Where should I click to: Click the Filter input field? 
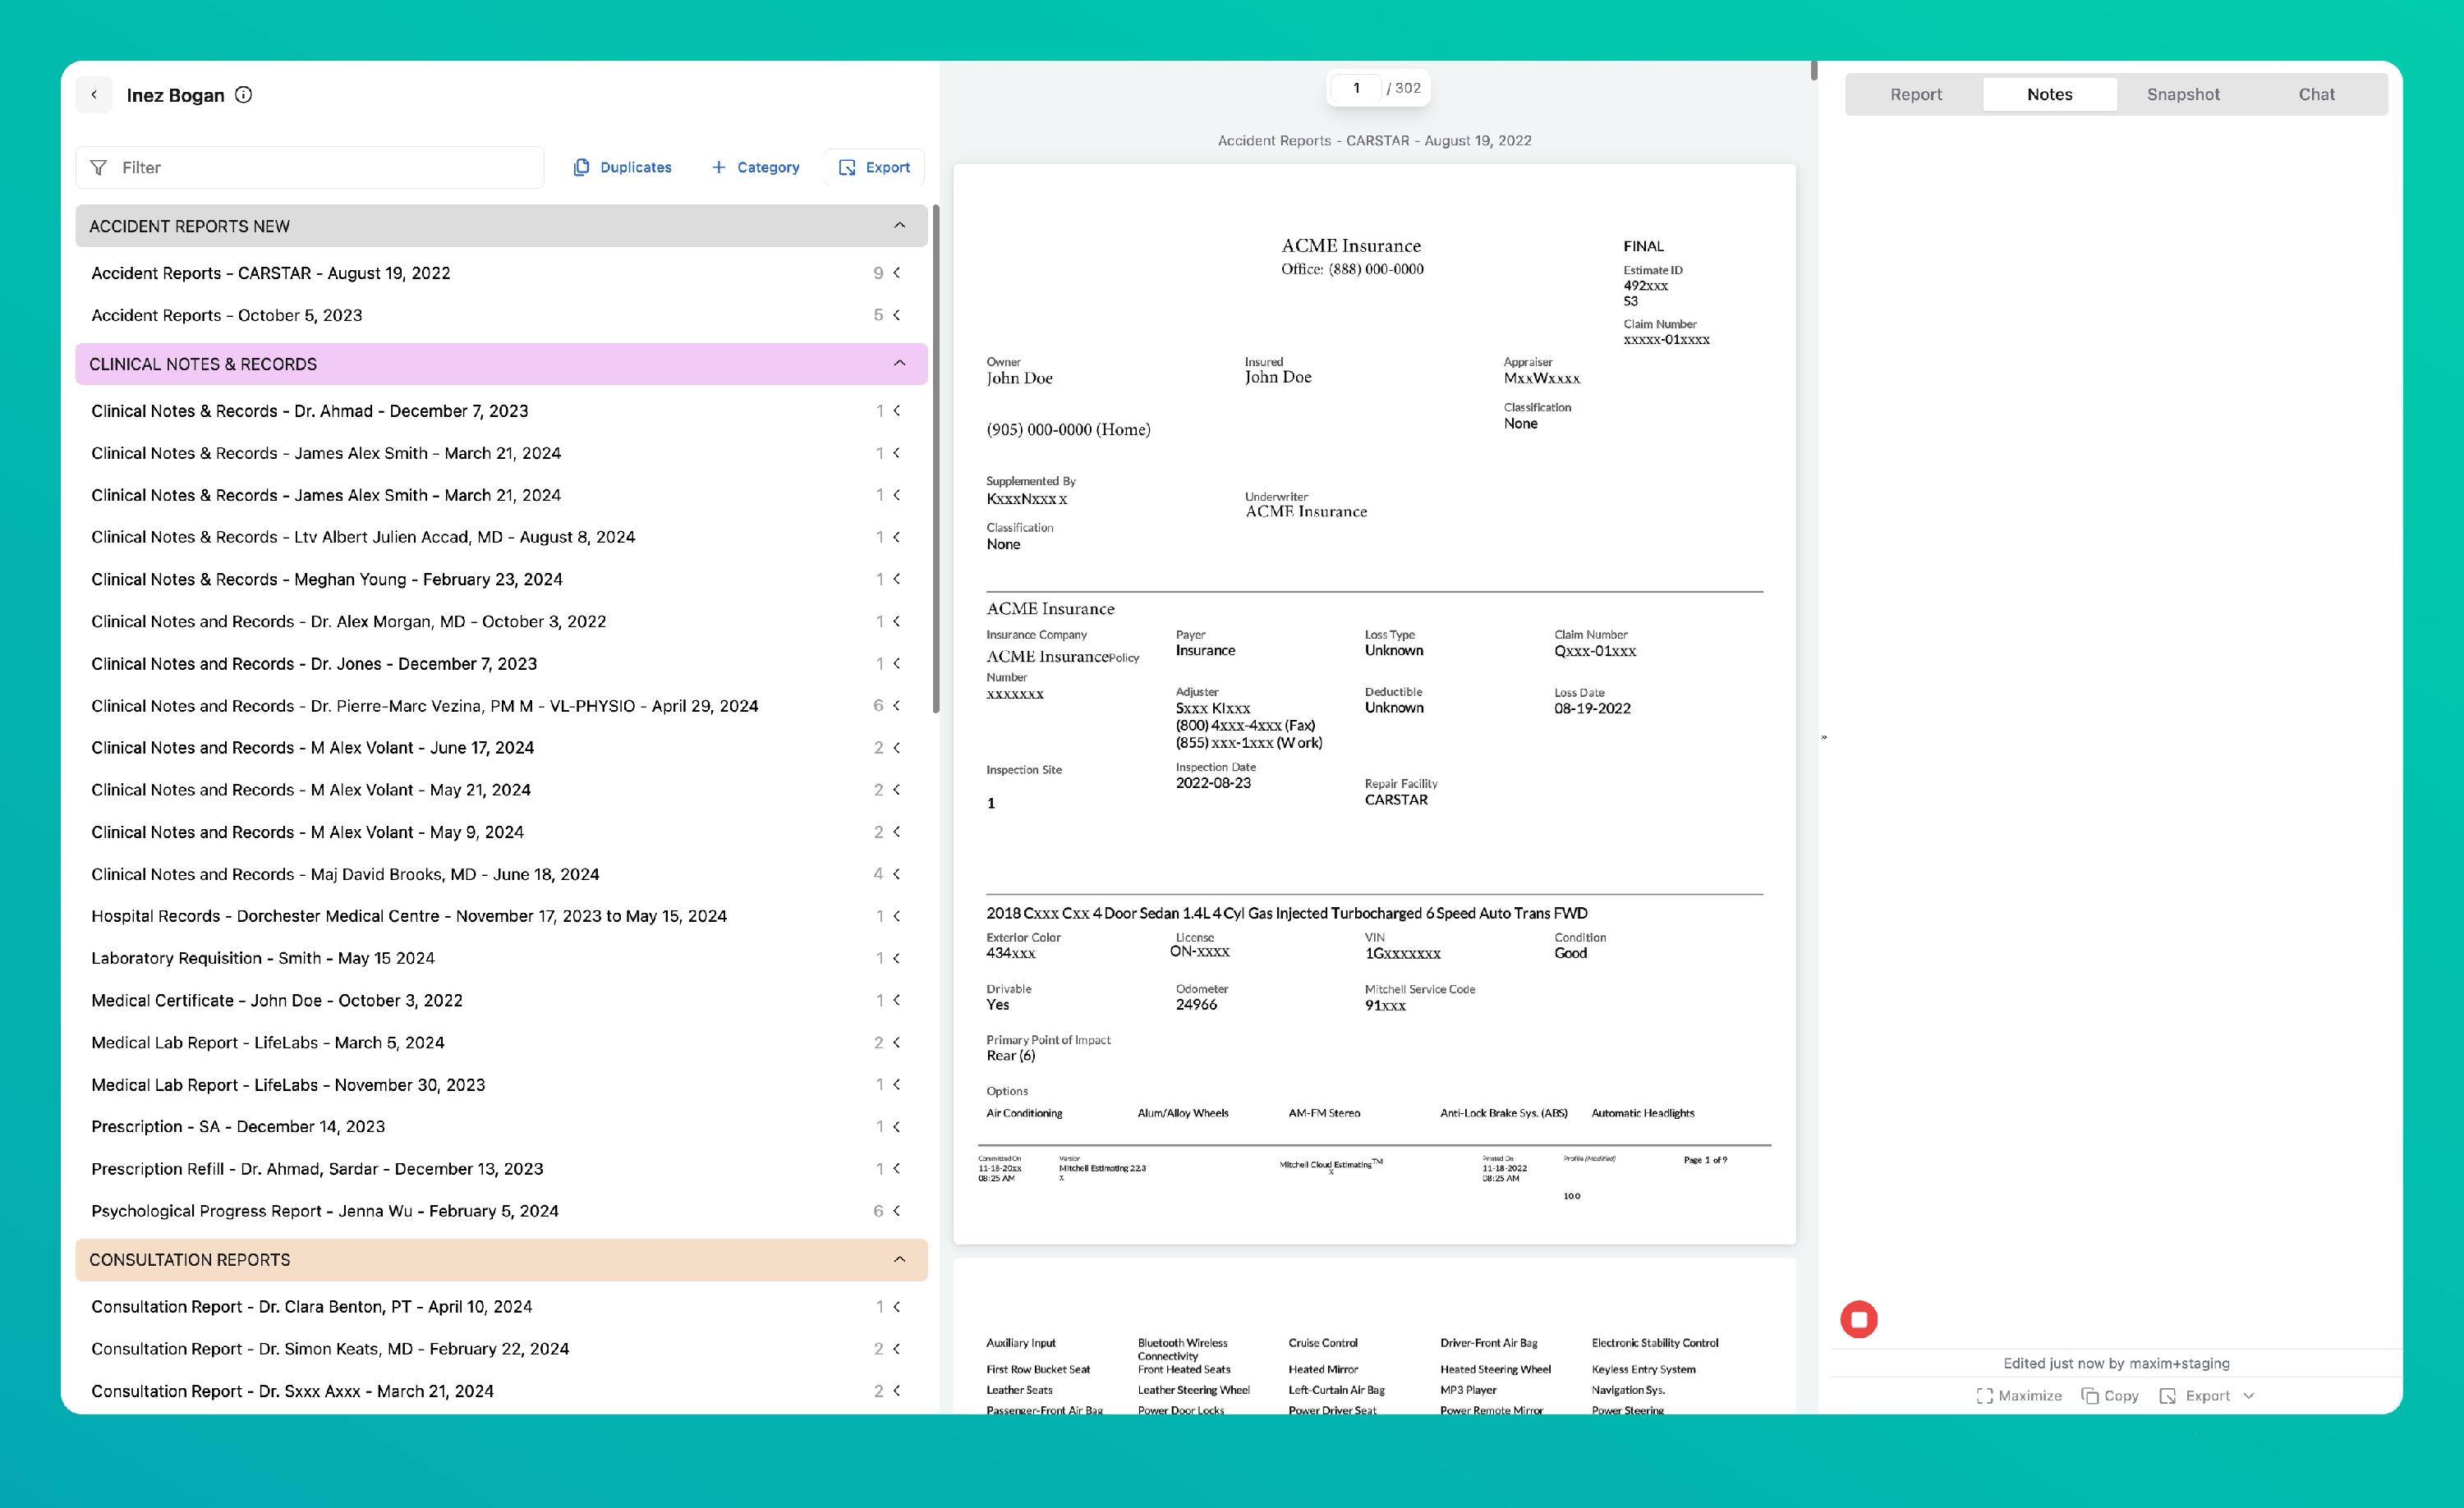310,167
